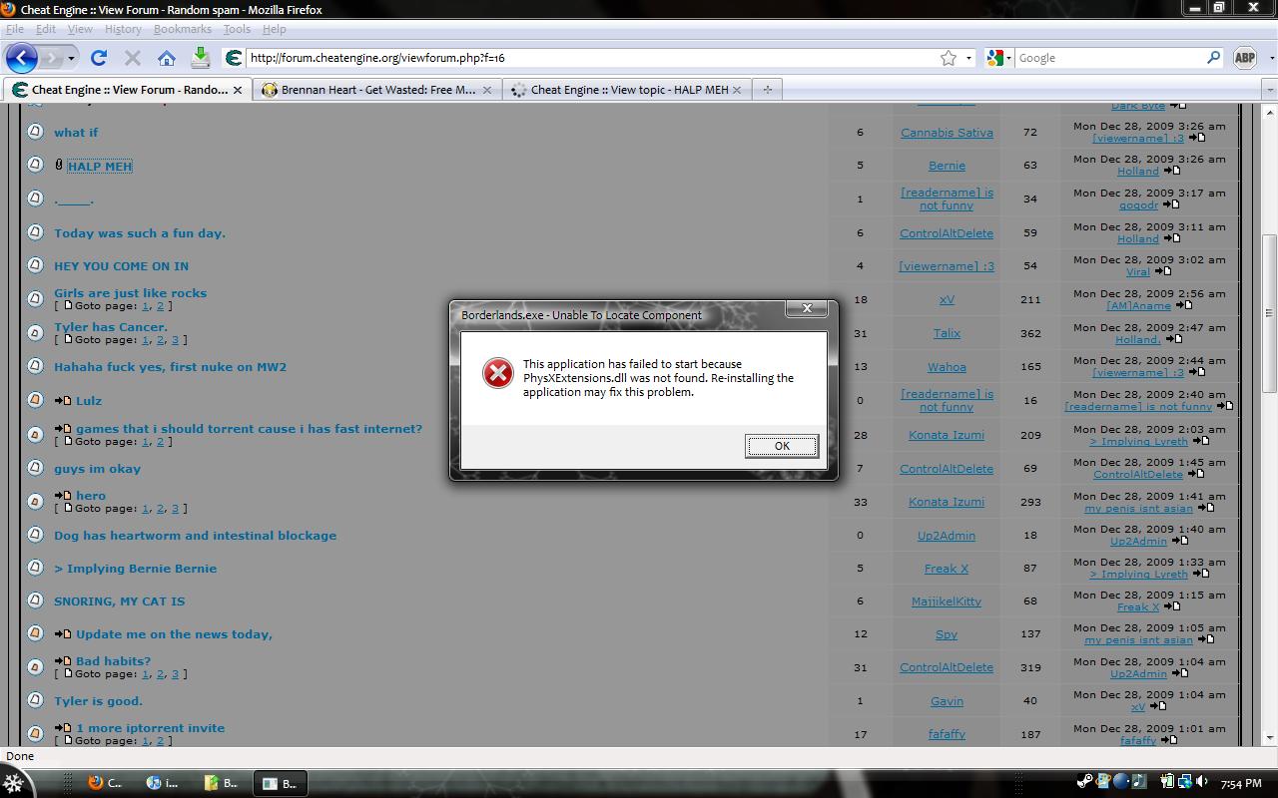
Task: Switch to the Brennan Heart tab
Action: tap(375, 90)
